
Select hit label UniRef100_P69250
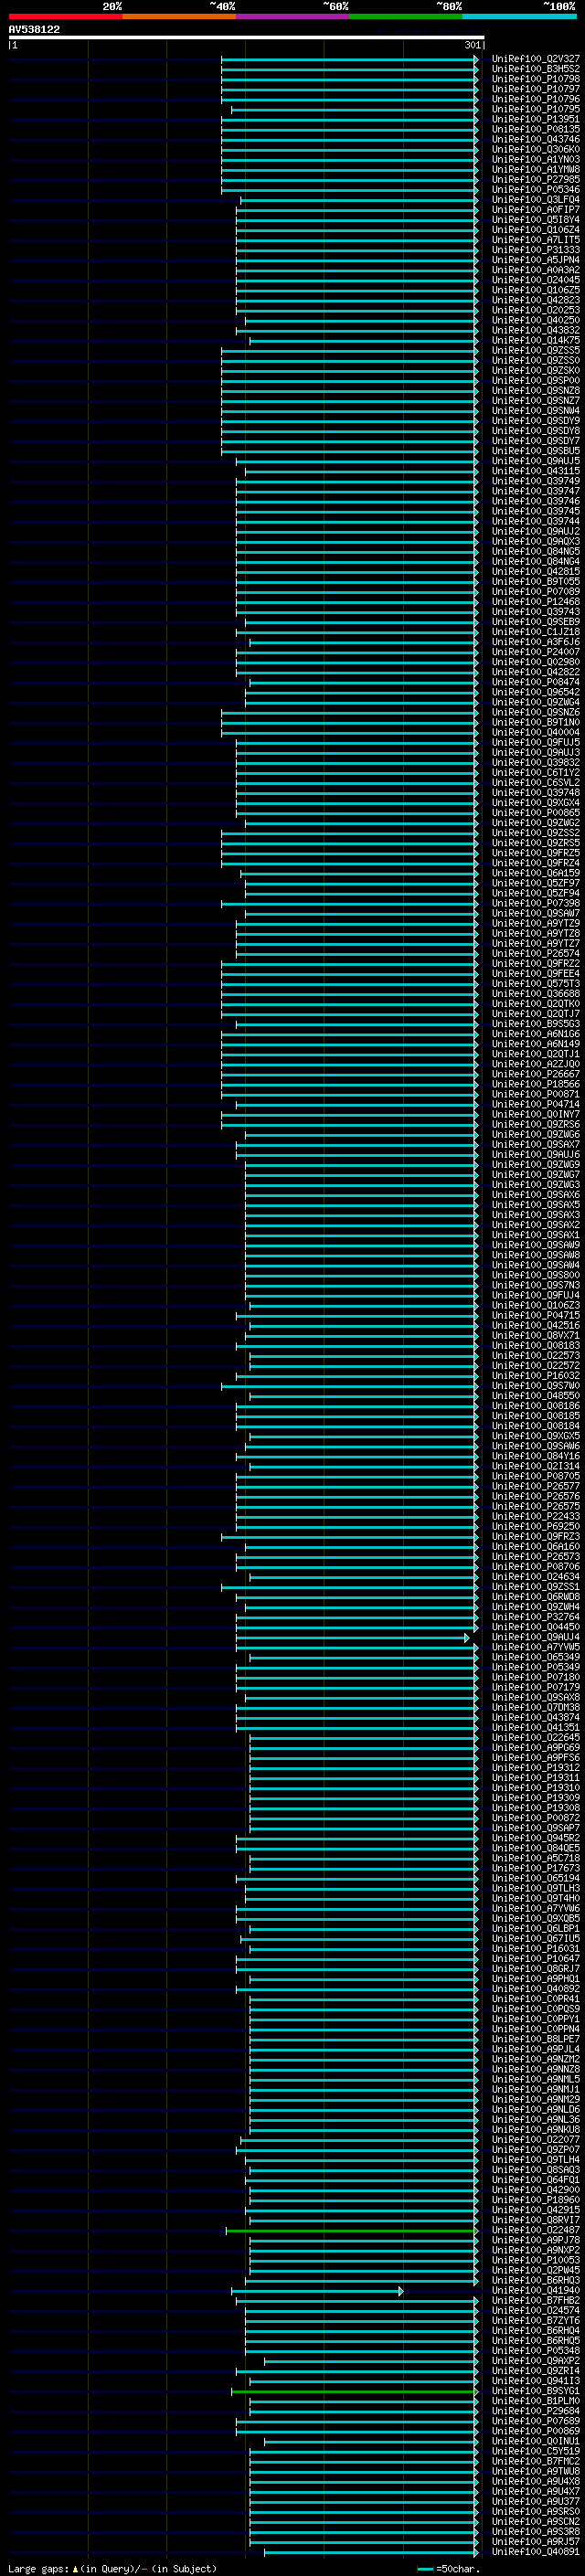pos(536,1526)
